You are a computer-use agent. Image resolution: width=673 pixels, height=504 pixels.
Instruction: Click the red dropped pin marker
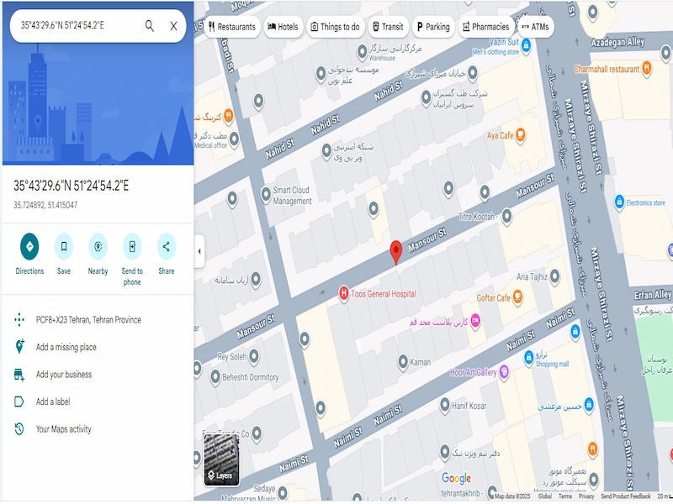[x=395, y=252]
